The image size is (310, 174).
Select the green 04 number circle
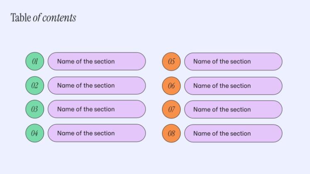coord(35,133)
